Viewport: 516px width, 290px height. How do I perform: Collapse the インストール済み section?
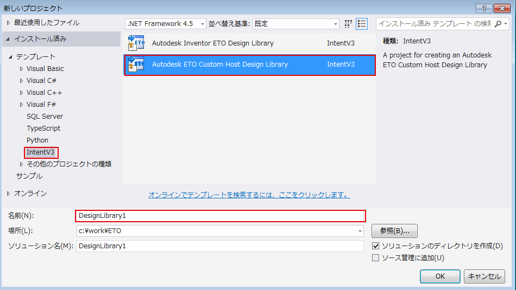pyautogui.click(x=8, y=39)
